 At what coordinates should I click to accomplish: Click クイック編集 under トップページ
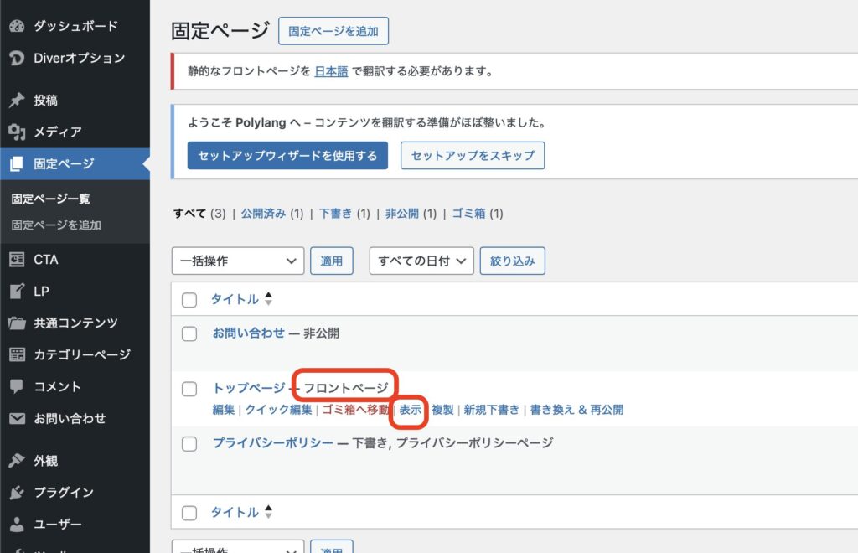click(278, 410)
